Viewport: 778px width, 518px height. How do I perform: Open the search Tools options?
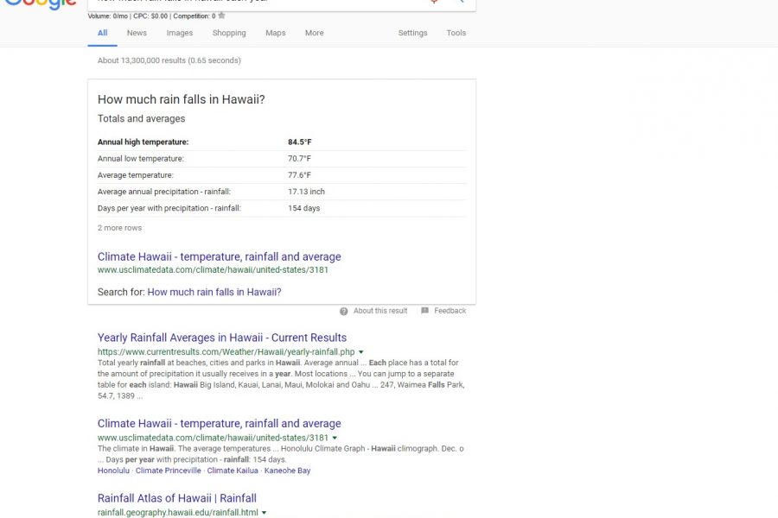tap(456, 33)
